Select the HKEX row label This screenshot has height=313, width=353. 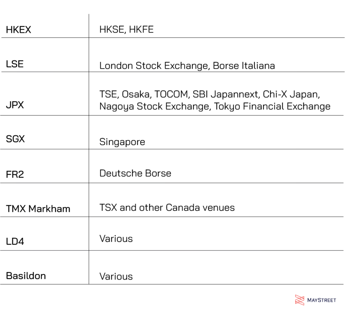tap(19, 30)
